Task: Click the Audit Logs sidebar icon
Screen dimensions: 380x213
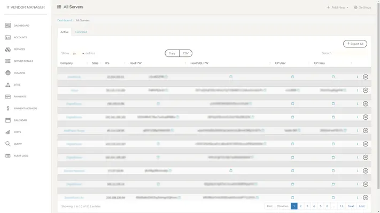Action: (x=8, y=155)
